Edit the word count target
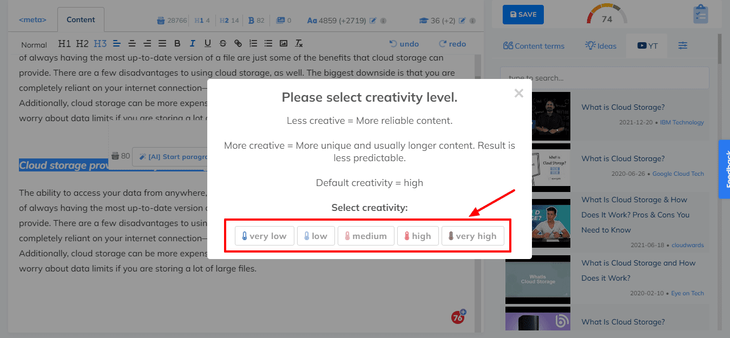730x338 pixels. point(373,21)
